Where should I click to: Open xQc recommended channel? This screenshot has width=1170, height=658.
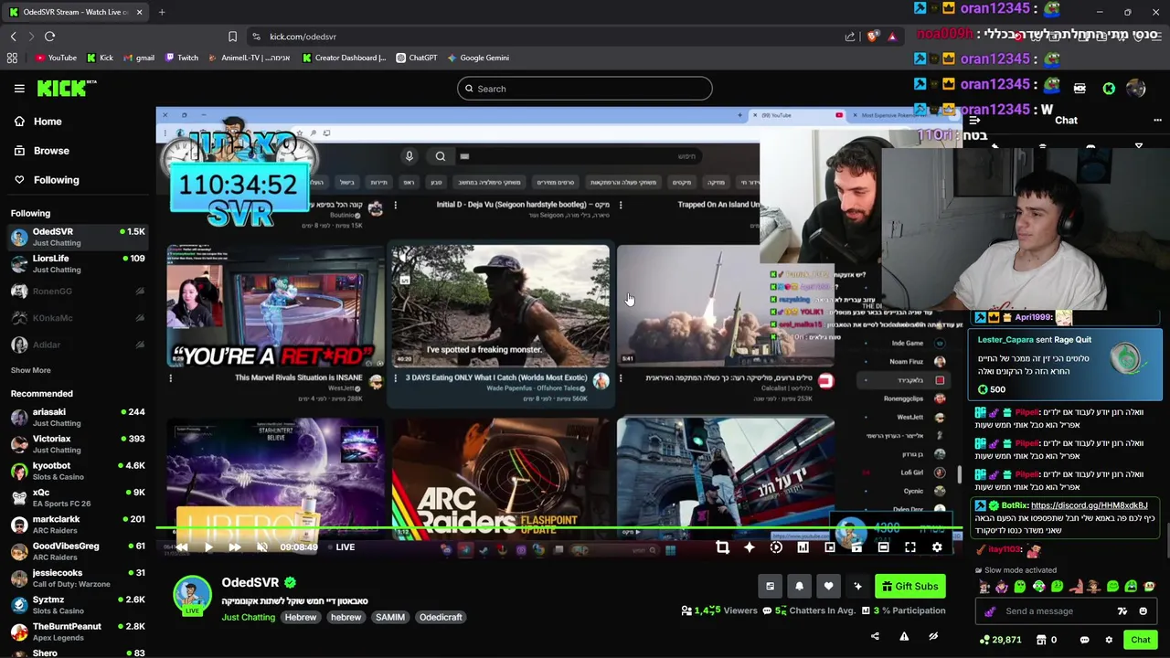coord(78,498)
